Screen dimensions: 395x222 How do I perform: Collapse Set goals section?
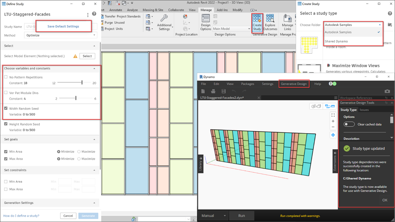(x=94, y=139)
